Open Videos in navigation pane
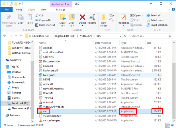 tap(13, 98)
